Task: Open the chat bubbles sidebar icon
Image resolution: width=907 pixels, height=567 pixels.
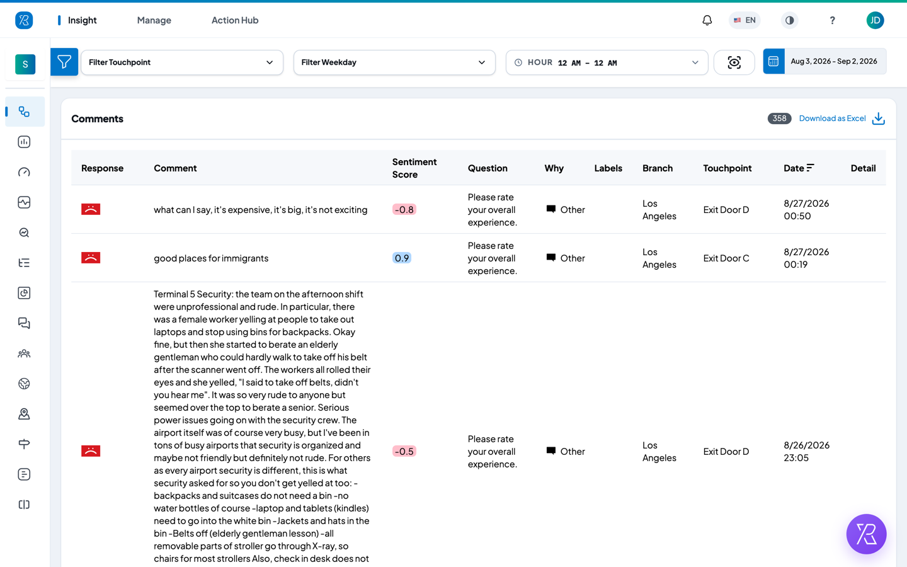Action: [x=25, y=323]
